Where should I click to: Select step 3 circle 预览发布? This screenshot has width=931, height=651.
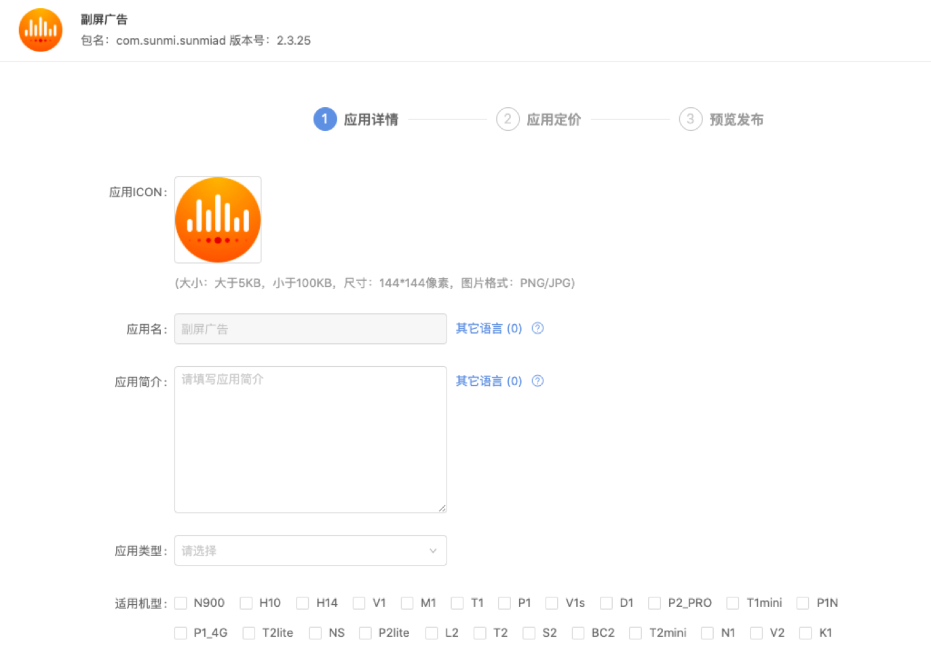coord(690,119)
